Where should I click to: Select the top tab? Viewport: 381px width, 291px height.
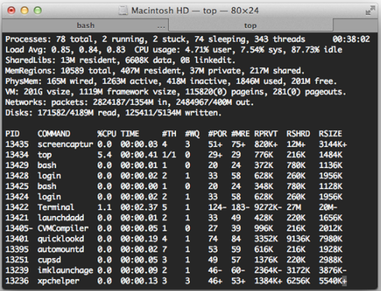click(x=250, y=26)
